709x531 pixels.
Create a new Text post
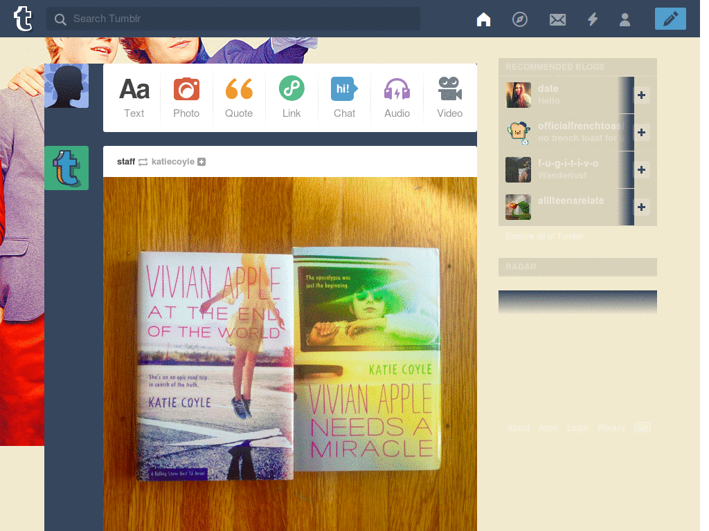tap(134, 97)
